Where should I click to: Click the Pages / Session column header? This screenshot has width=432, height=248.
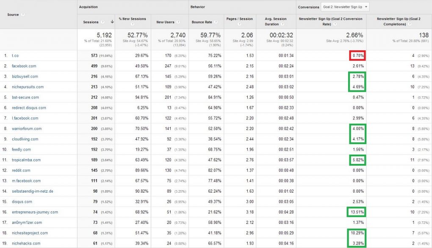tap(239, 19)
